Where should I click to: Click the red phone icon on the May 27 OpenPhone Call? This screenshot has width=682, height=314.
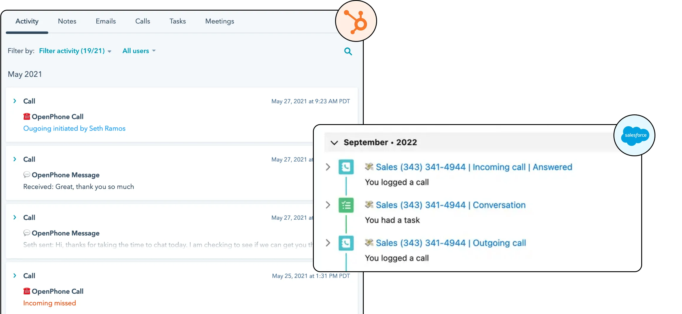pos(27,116)
